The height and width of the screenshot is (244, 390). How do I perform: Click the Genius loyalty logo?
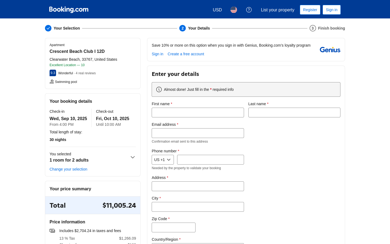(330, 50)
